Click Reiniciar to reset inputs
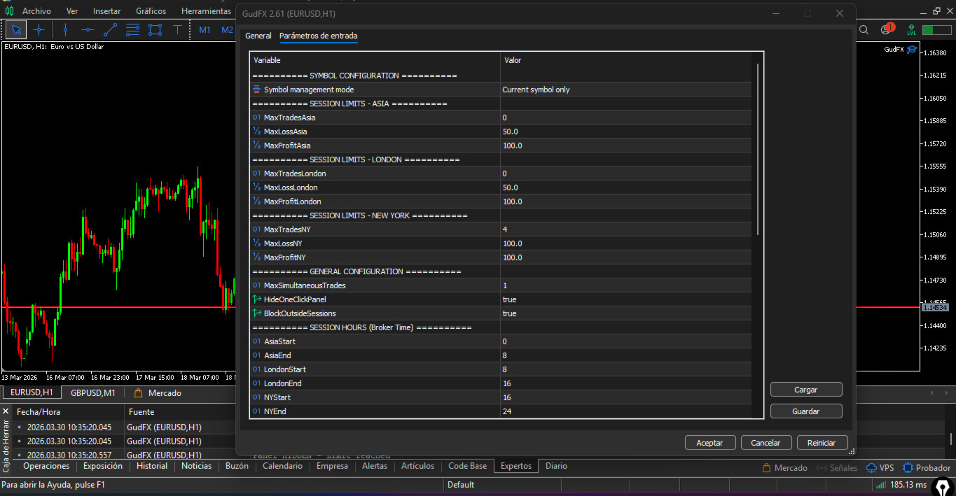The image size is (956, 496). click(x=822, y=443)
